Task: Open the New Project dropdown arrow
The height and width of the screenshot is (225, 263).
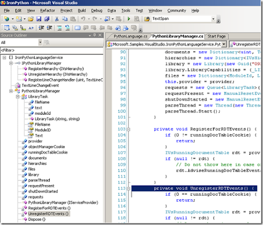Action: (12, 19)
